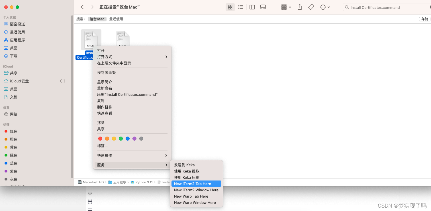
Task: Select the 这台Mac search scope
Action: 97,19
